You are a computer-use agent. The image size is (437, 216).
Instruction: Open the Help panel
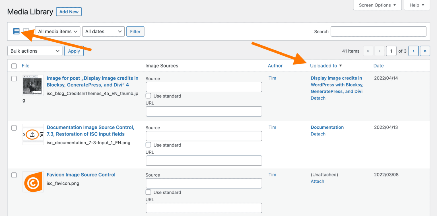417,5
